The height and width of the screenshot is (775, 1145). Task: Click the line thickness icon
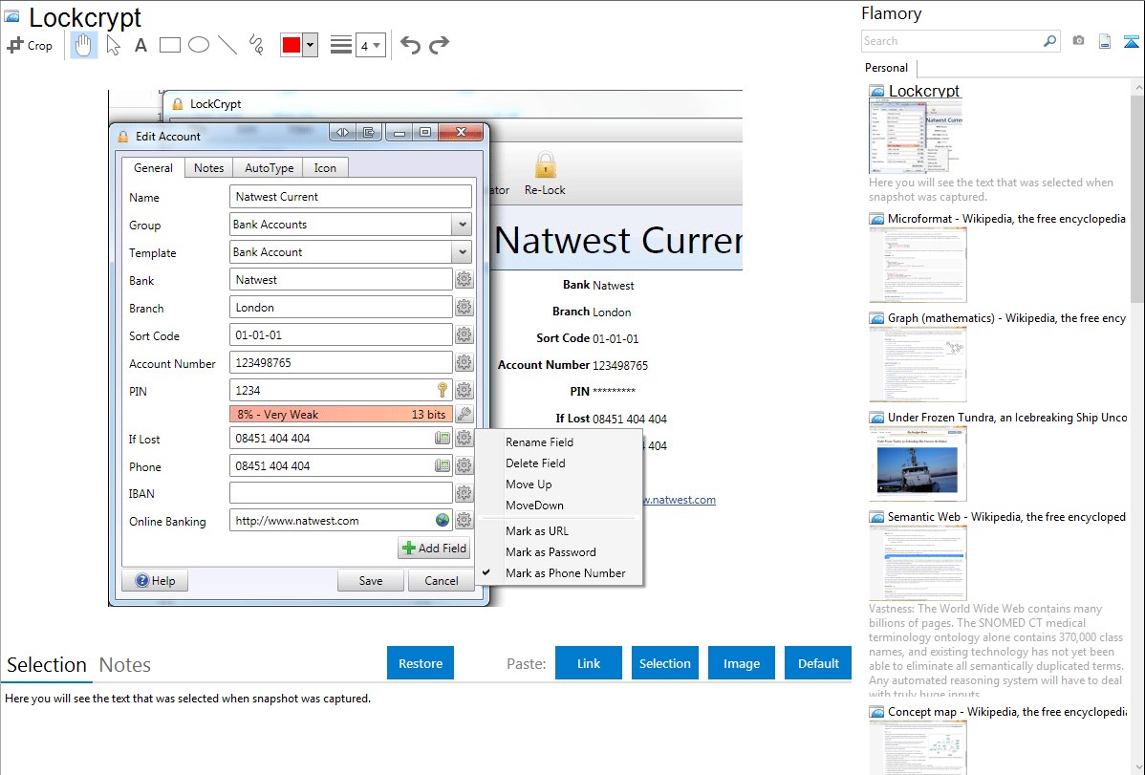(341, 45)
